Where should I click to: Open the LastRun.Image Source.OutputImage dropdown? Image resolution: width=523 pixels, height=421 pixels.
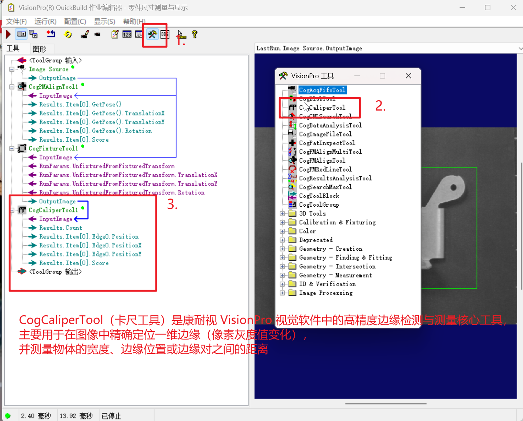520,48
